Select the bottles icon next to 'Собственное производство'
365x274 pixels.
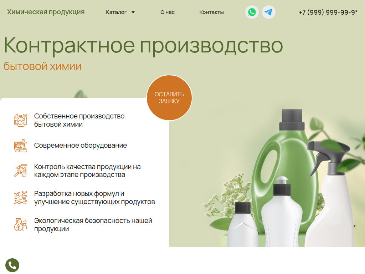(x=20, y=120)
